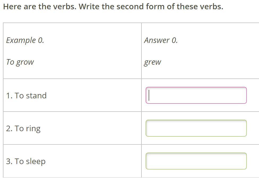Select the example verb "To grow"

20,62
